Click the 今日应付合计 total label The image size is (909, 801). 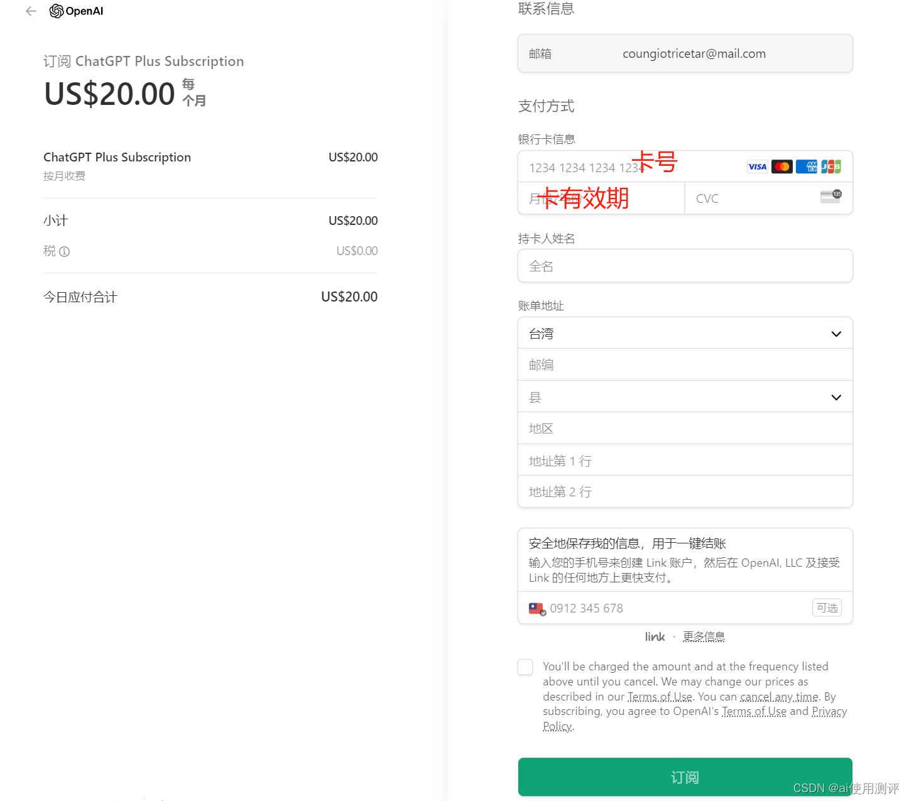(x=80, y=297)
